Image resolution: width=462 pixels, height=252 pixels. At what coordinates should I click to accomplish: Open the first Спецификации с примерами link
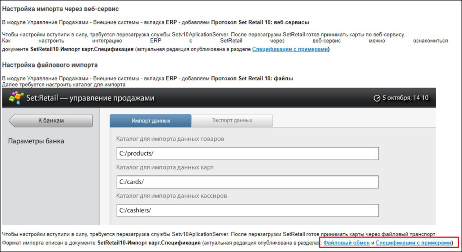point(290,49)
